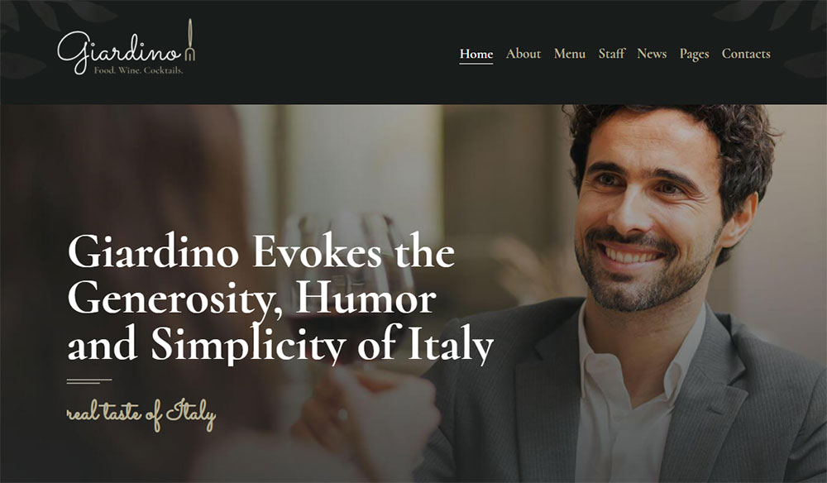The height and width of the screenshot is (483, 827).
Task: Open the News section link
Action: click(x=652, y=54)
